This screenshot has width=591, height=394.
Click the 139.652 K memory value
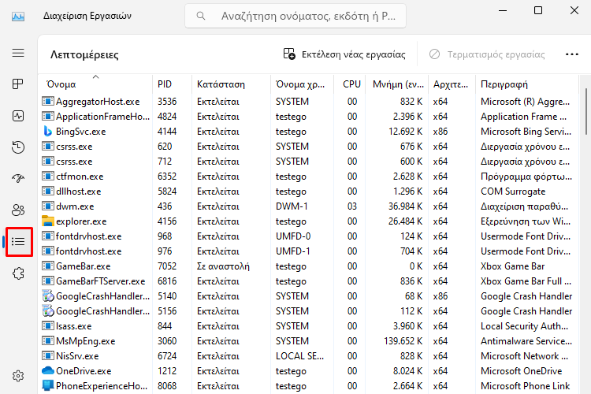click(403, 341)
